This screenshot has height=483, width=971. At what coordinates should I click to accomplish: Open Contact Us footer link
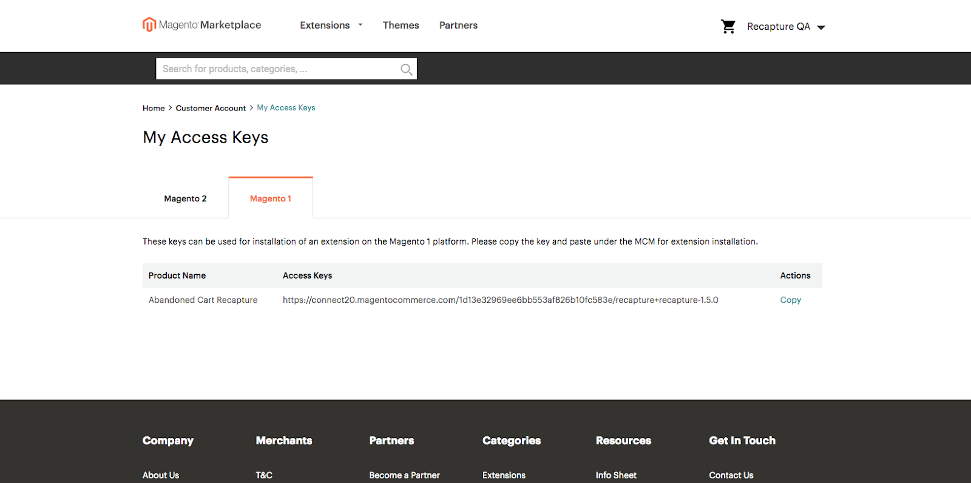click(x=731, y=475)
